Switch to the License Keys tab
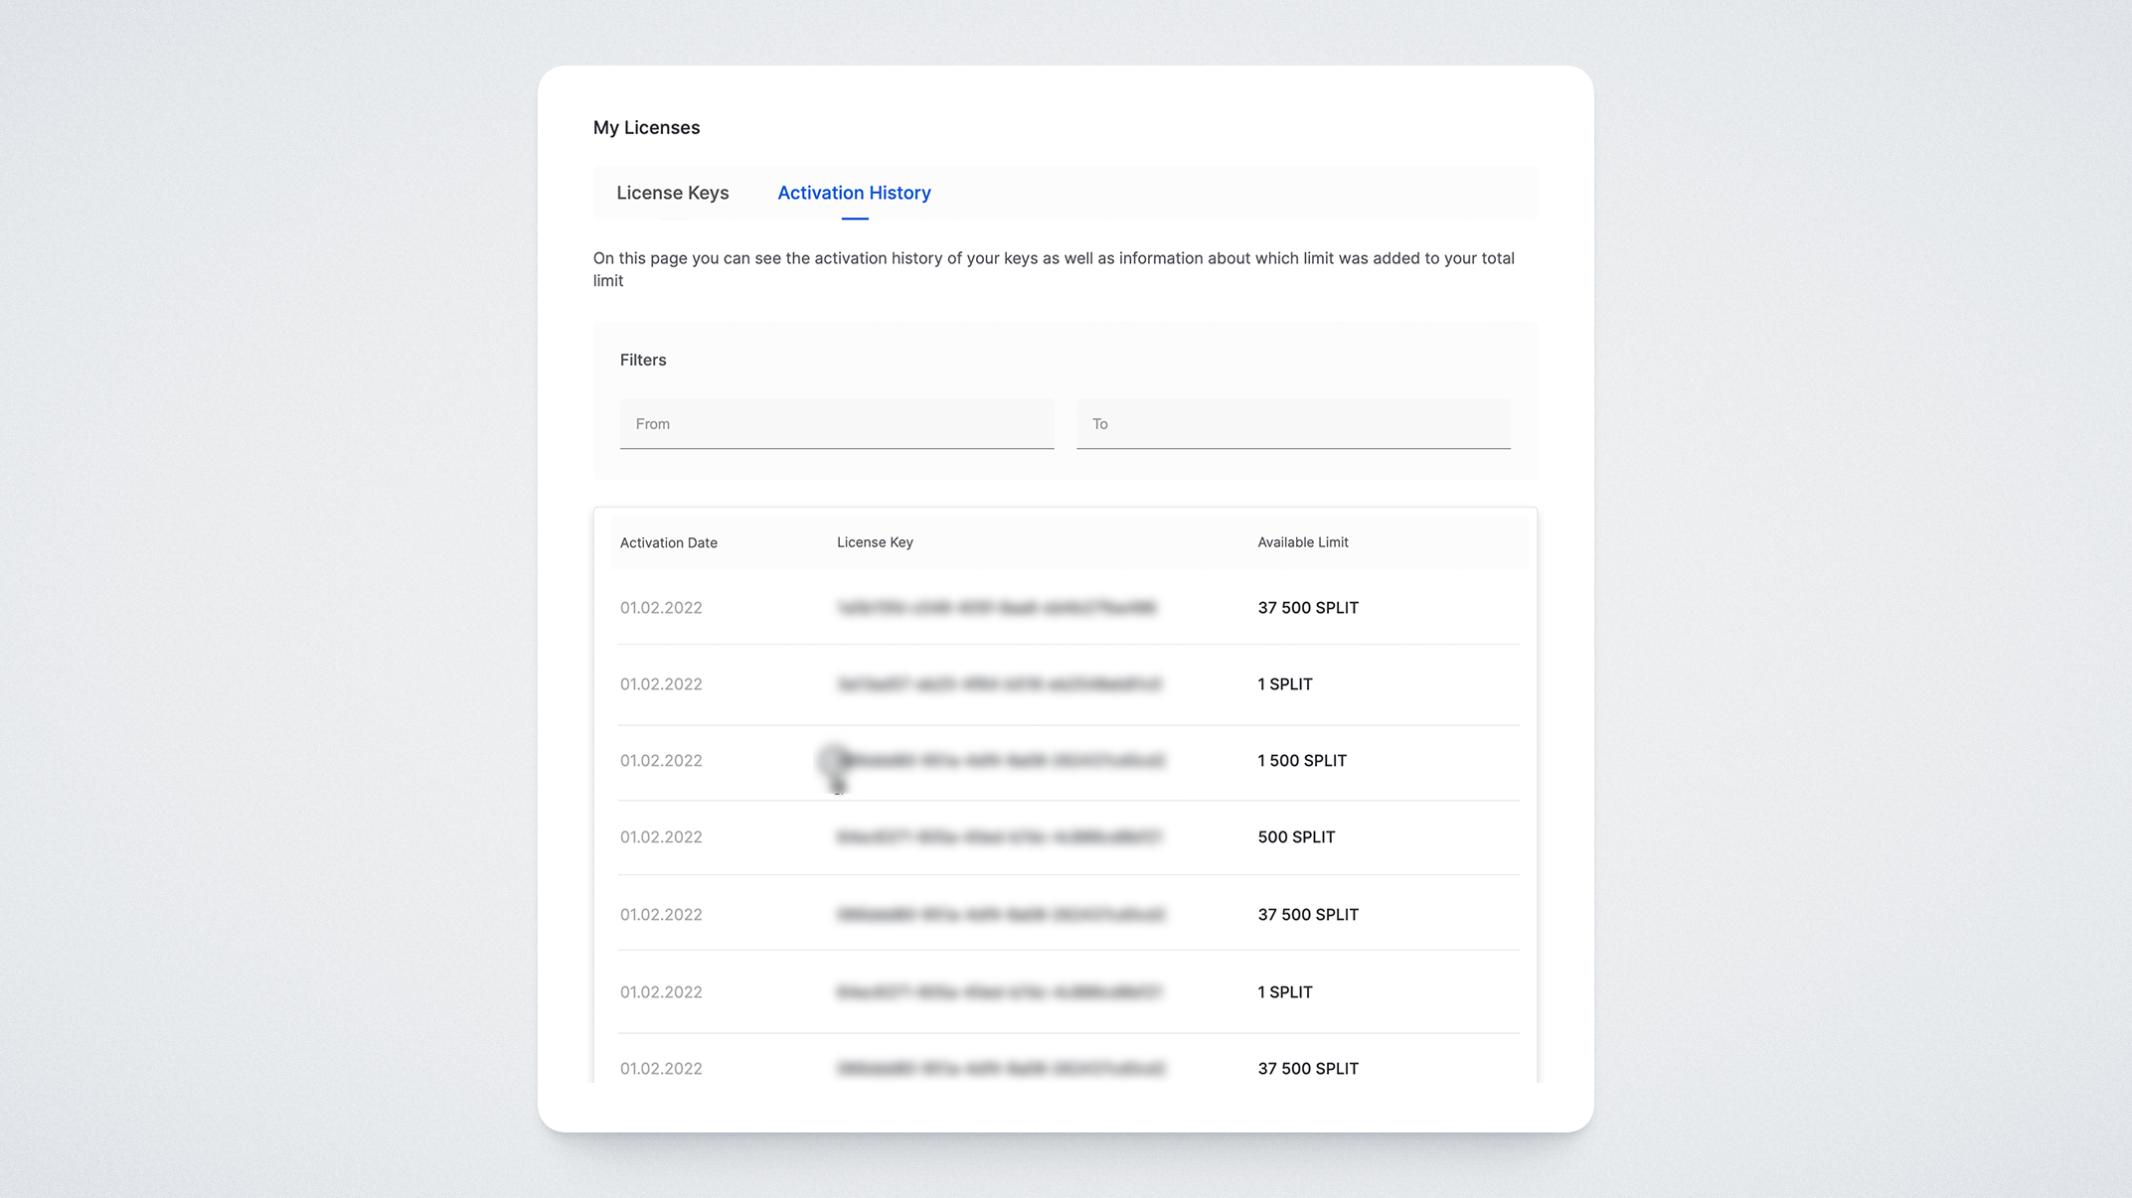 pos(672,193)
